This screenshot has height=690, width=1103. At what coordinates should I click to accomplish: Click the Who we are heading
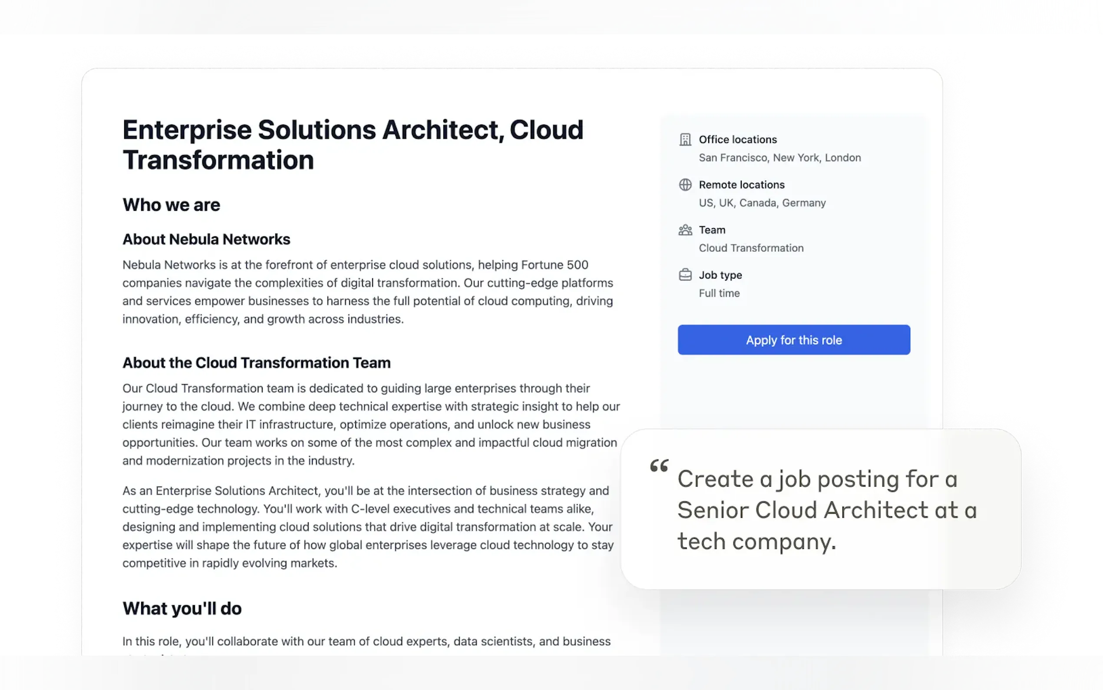pyautogui.click(x=171, y=205)
